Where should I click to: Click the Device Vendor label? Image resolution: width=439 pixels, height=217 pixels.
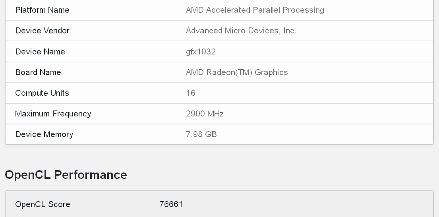(x=42, y=31)
